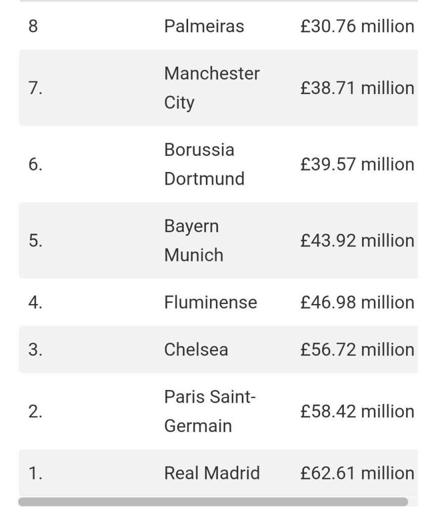Select the Fluminense team cell
The width and height of the screenshot is (436, 518).
point(210,303)
